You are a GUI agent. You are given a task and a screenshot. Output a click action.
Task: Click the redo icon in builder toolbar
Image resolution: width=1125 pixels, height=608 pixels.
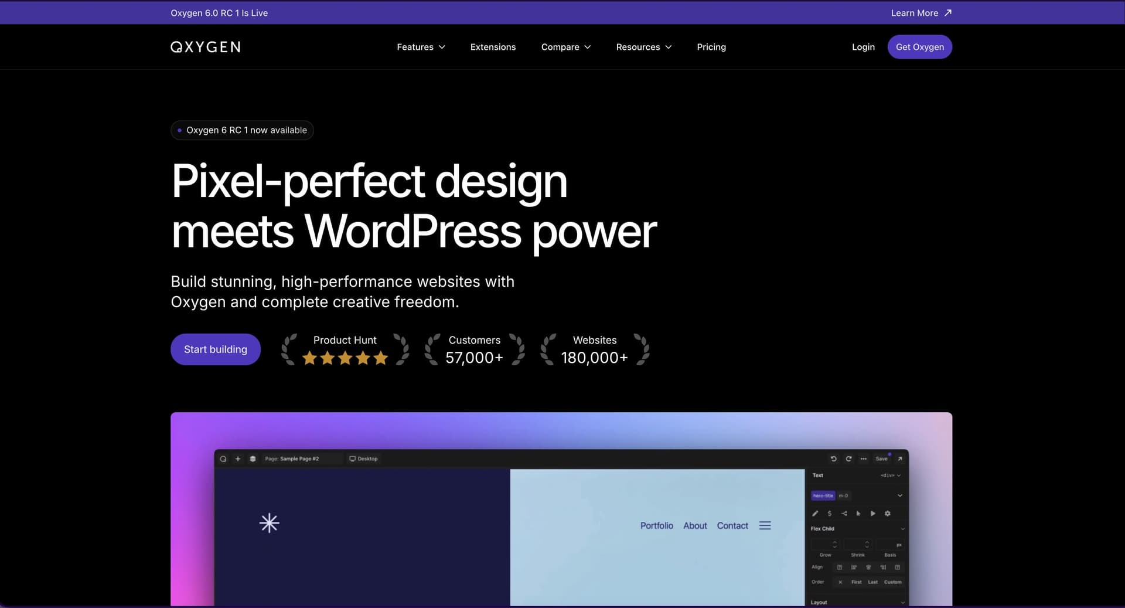point(848,459)
